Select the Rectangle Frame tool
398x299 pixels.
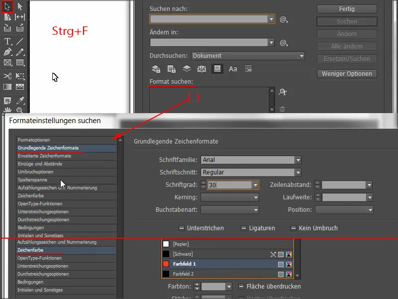pos(7,63)
